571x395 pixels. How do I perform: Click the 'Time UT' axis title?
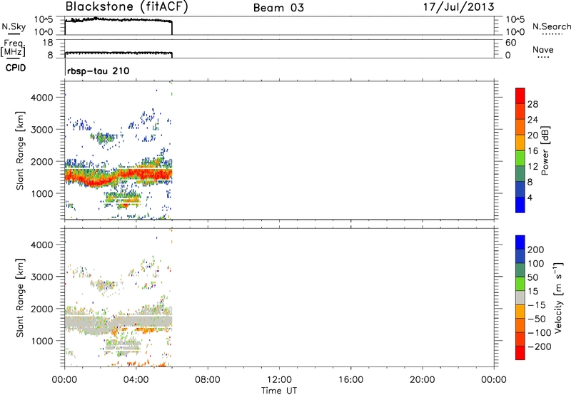click(x=279, y=391)
